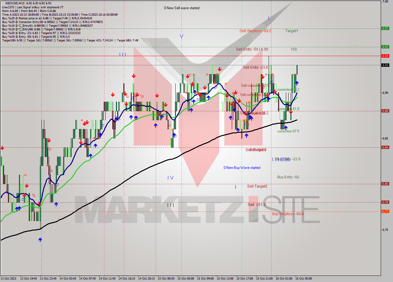Viewport: 393px width, 282px height.
Task: Click the '14 Oct 11:45' time axis label
Action: click(107, 279)
